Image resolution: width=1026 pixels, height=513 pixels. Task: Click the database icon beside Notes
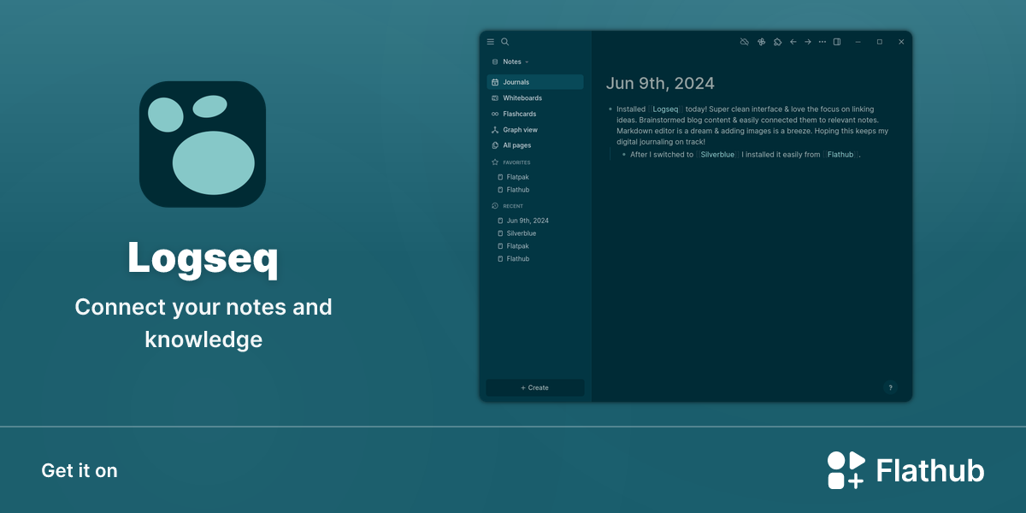click(x=495, y=62)
